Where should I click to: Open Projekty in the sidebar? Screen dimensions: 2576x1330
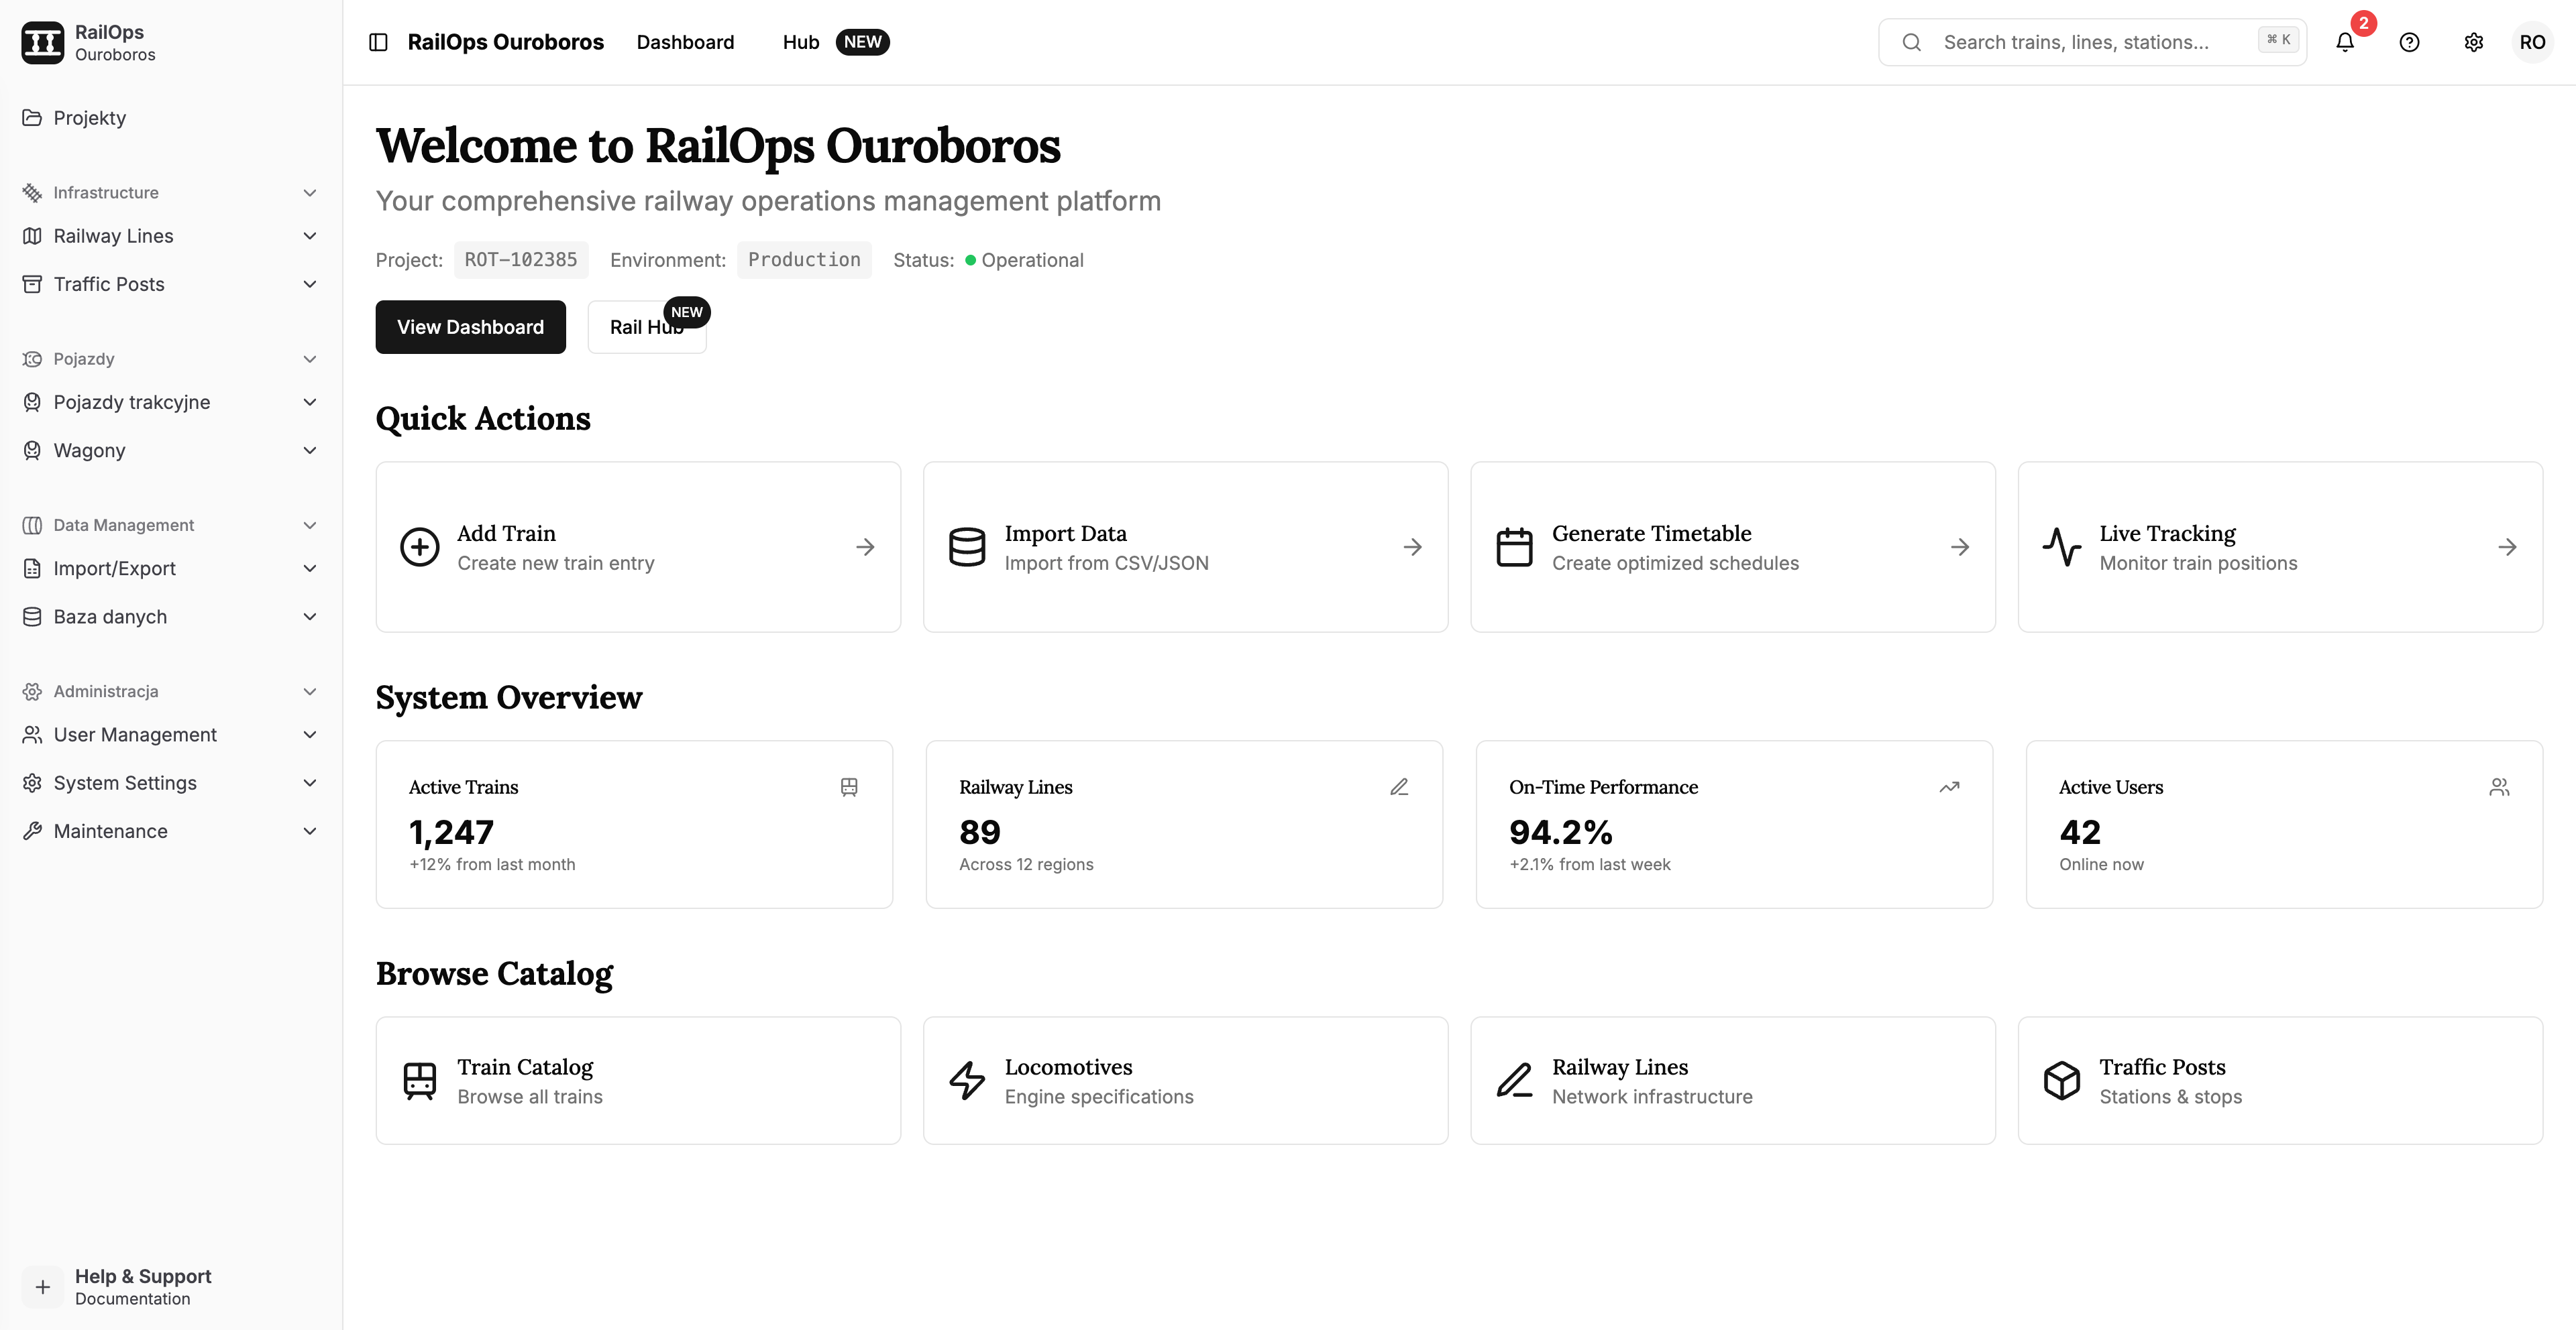[170, 118]
